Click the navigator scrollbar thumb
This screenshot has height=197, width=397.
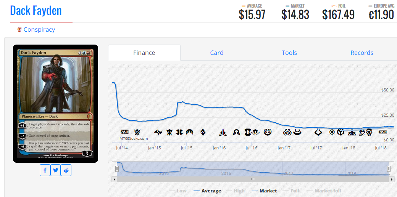[253, 179]
